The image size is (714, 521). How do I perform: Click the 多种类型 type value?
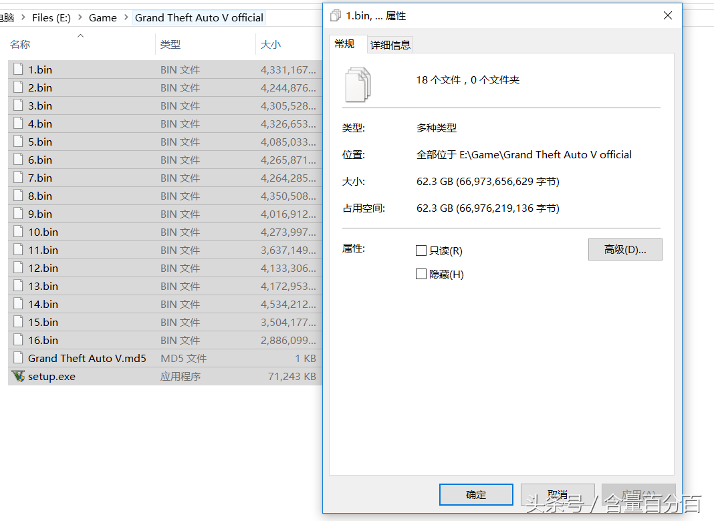[437, 128]
